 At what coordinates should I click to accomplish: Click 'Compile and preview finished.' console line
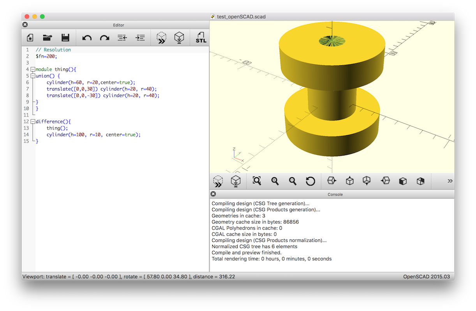(247, 253)
